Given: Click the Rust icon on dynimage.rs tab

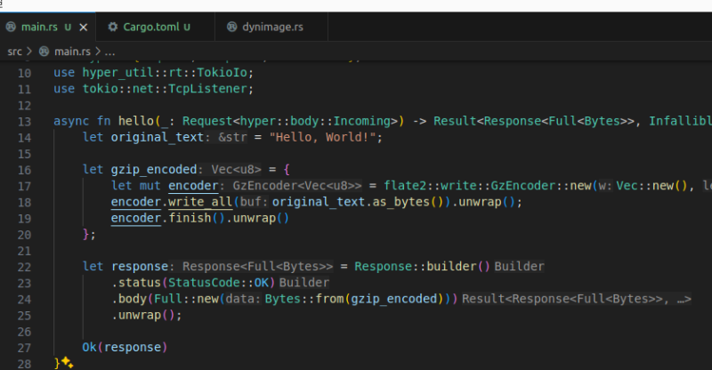Looking at the screenshot, I should click(232, 27).
